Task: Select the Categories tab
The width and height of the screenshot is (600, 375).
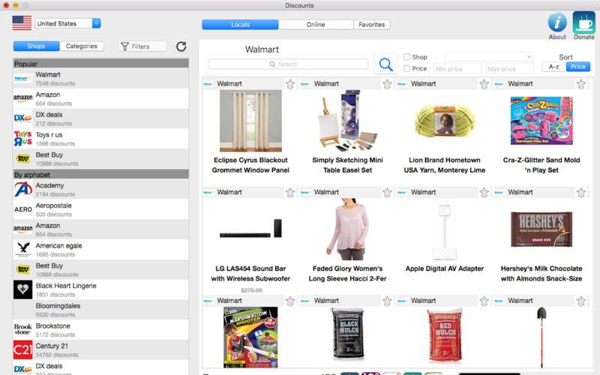Action: (82, 46)
